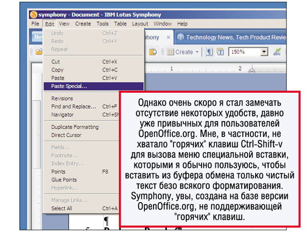Click the text box toolbar icon
Screen dimensions: 307x232
tap(220, 52)
